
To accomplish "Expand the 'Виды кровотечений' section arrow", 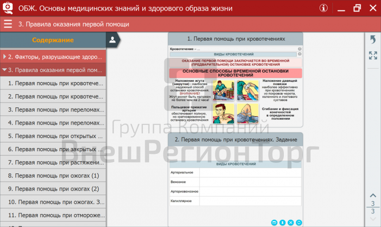I will click(300, 55).
